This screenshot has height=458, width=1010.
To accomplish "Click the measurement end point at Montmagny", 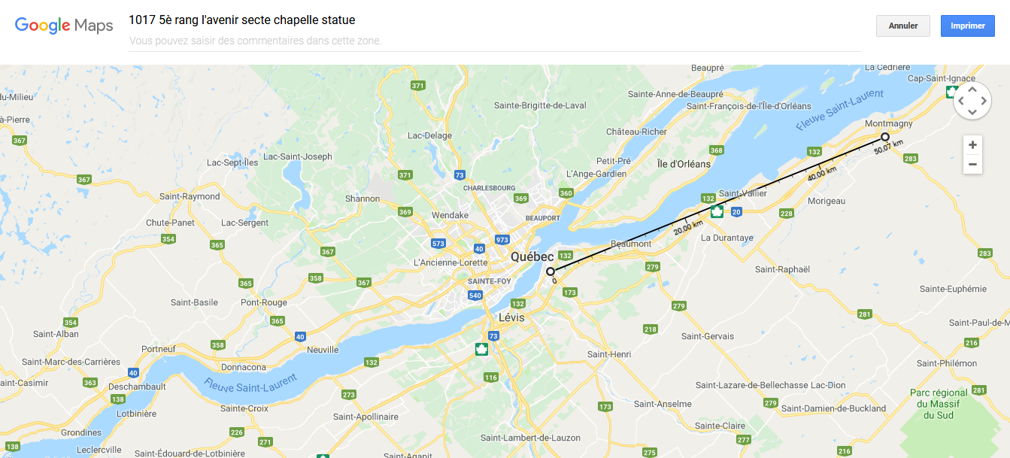I will tap(885, 137).
